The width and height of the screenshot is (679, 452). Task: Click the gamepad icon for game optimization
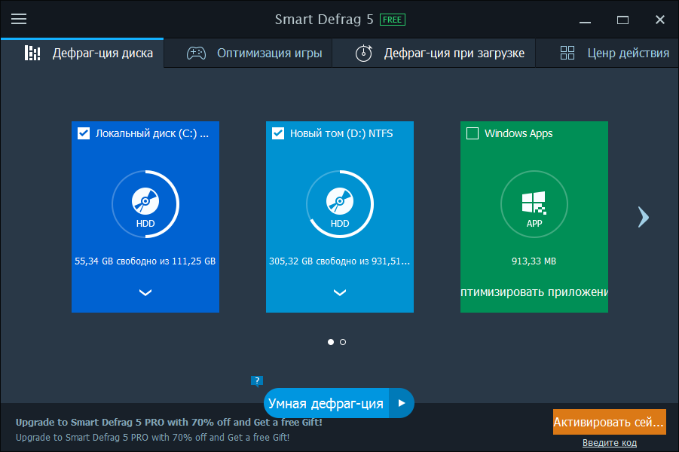click(x=197, y=53)
